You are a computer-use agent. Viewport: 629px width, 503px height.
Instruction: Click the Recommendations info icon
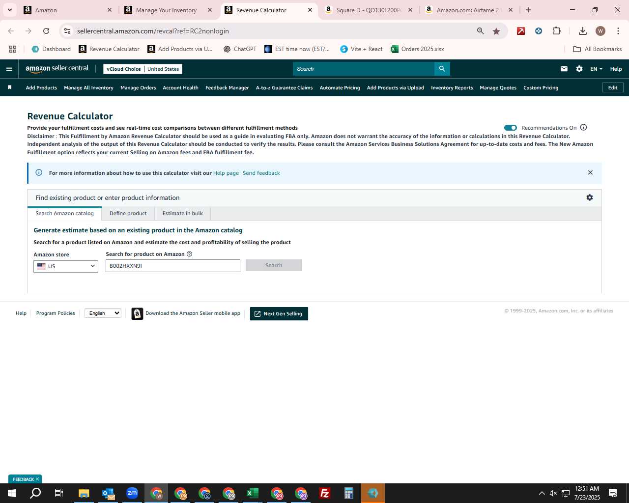[584, 128]
